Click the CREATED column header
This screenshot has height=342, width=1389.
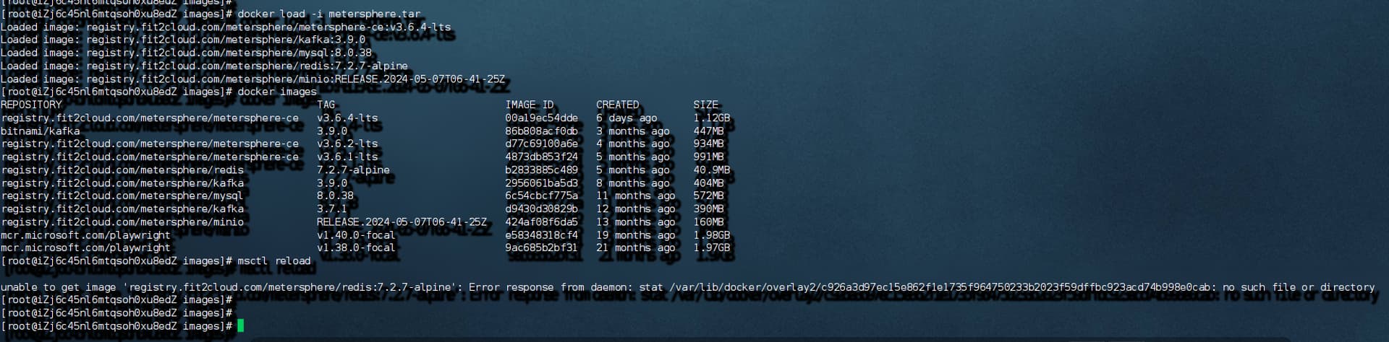click(618, 105)
